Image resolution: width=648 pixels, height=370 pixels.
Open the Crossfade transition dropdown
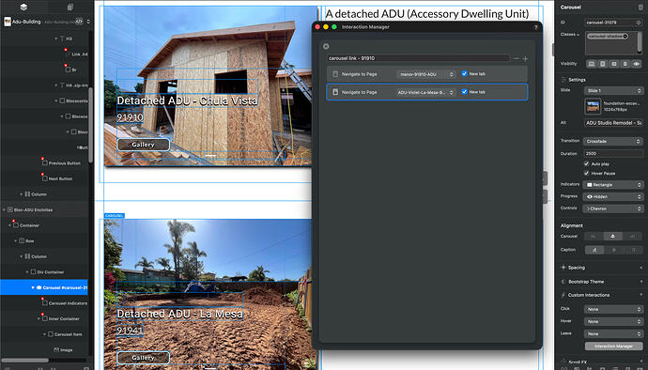point(613,142)
